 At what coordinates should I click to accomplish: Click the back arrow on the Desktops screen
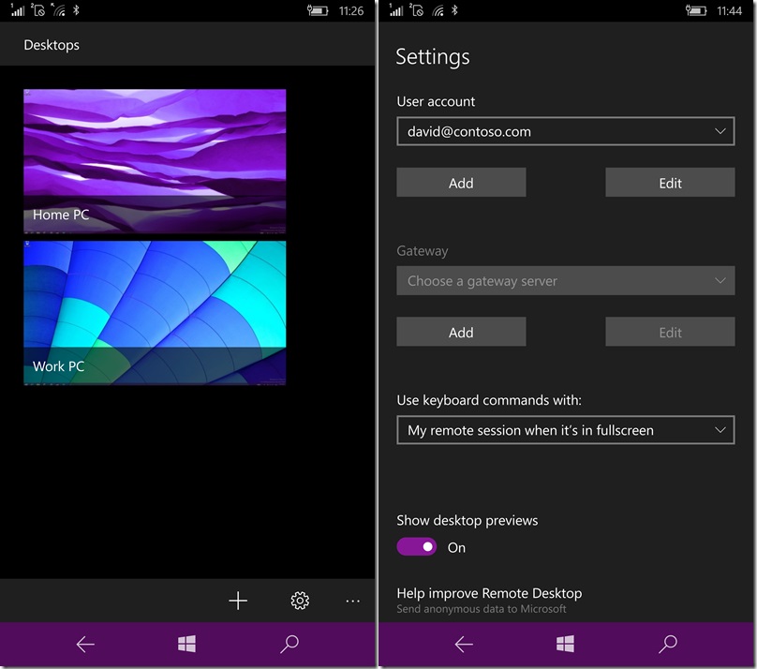[x=85, y=645]
